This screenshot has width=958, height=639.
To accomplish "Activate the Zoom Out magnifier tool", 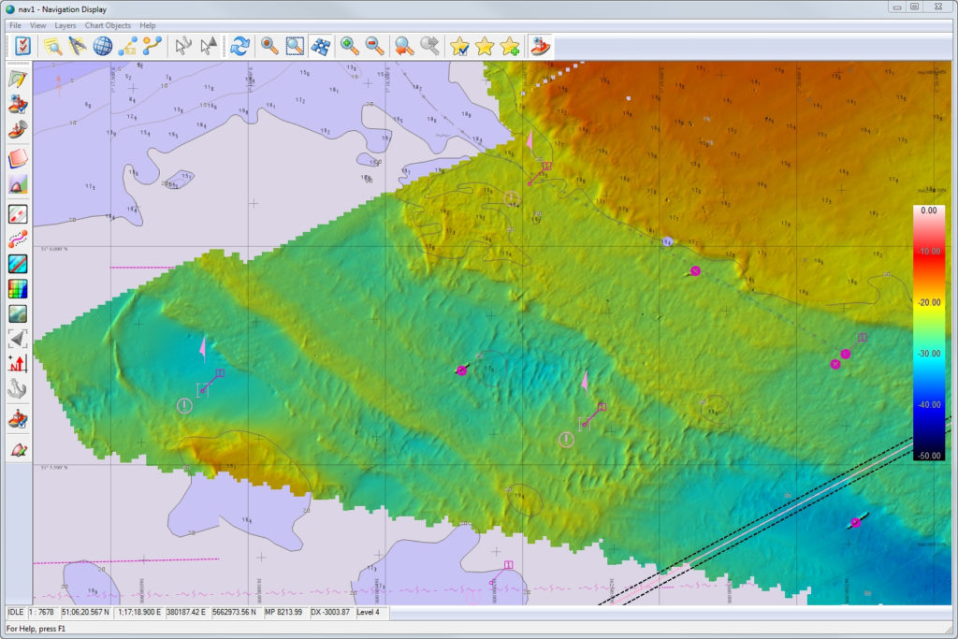I will click(375, 45).
